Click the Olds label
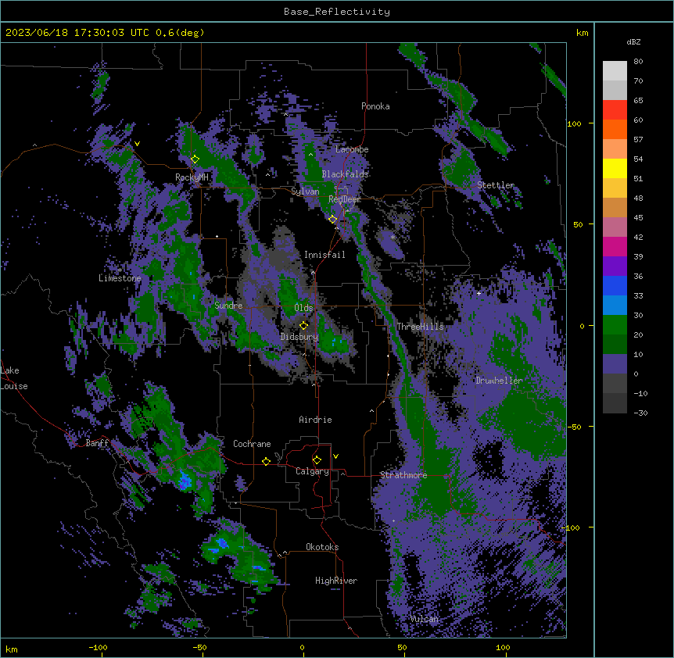 point(303,308)
